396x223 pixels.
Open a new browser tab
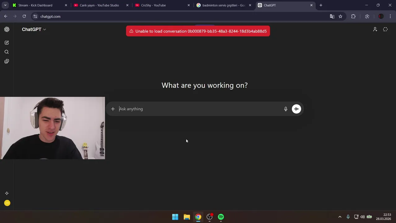[x=321, y=5]
